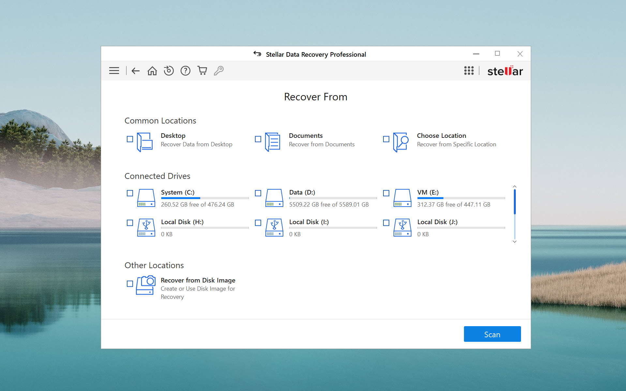Select the Desktop label

point(173,136)
